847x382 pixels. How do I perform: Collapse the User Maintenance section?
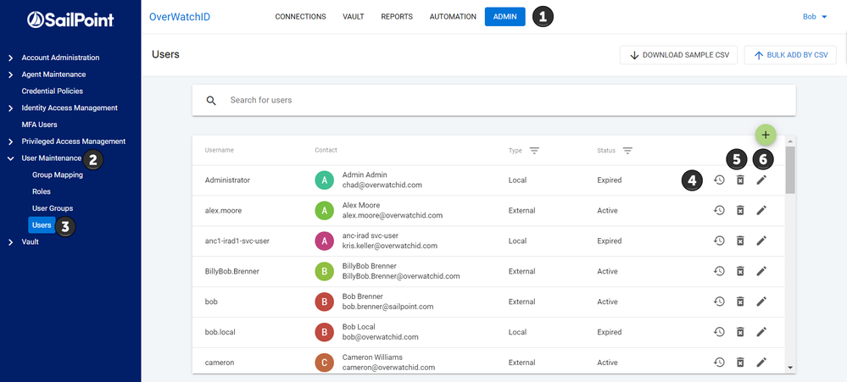(10, 158)
